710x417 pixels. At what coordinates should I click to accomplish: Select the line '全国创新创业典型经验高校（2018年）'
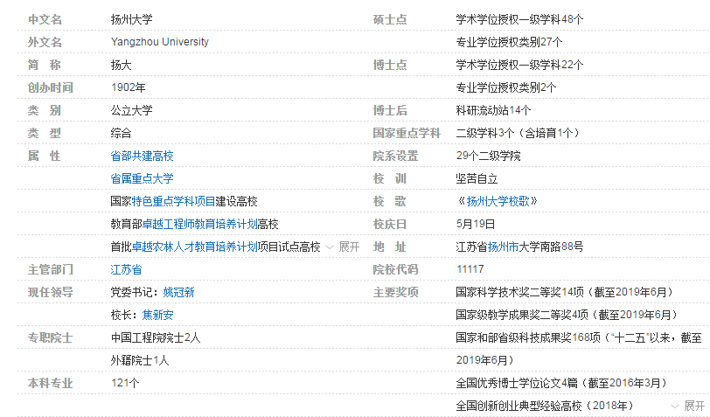[x=545, y=406]
